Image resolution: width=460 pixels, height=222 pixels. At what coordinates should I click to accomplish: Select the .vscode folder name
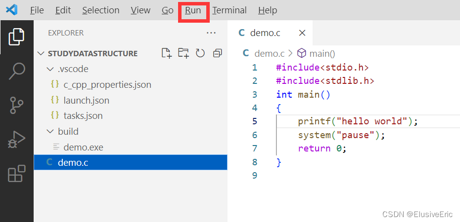(x=73, y=69)
